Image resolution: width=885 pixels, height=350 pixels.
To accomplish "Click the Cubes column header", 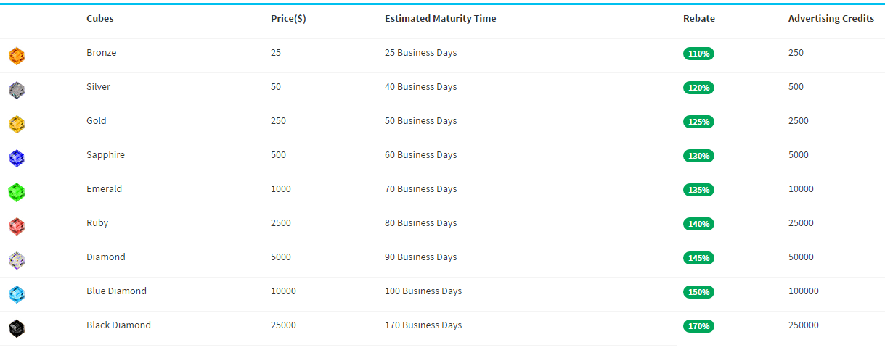I will point(100,19).
